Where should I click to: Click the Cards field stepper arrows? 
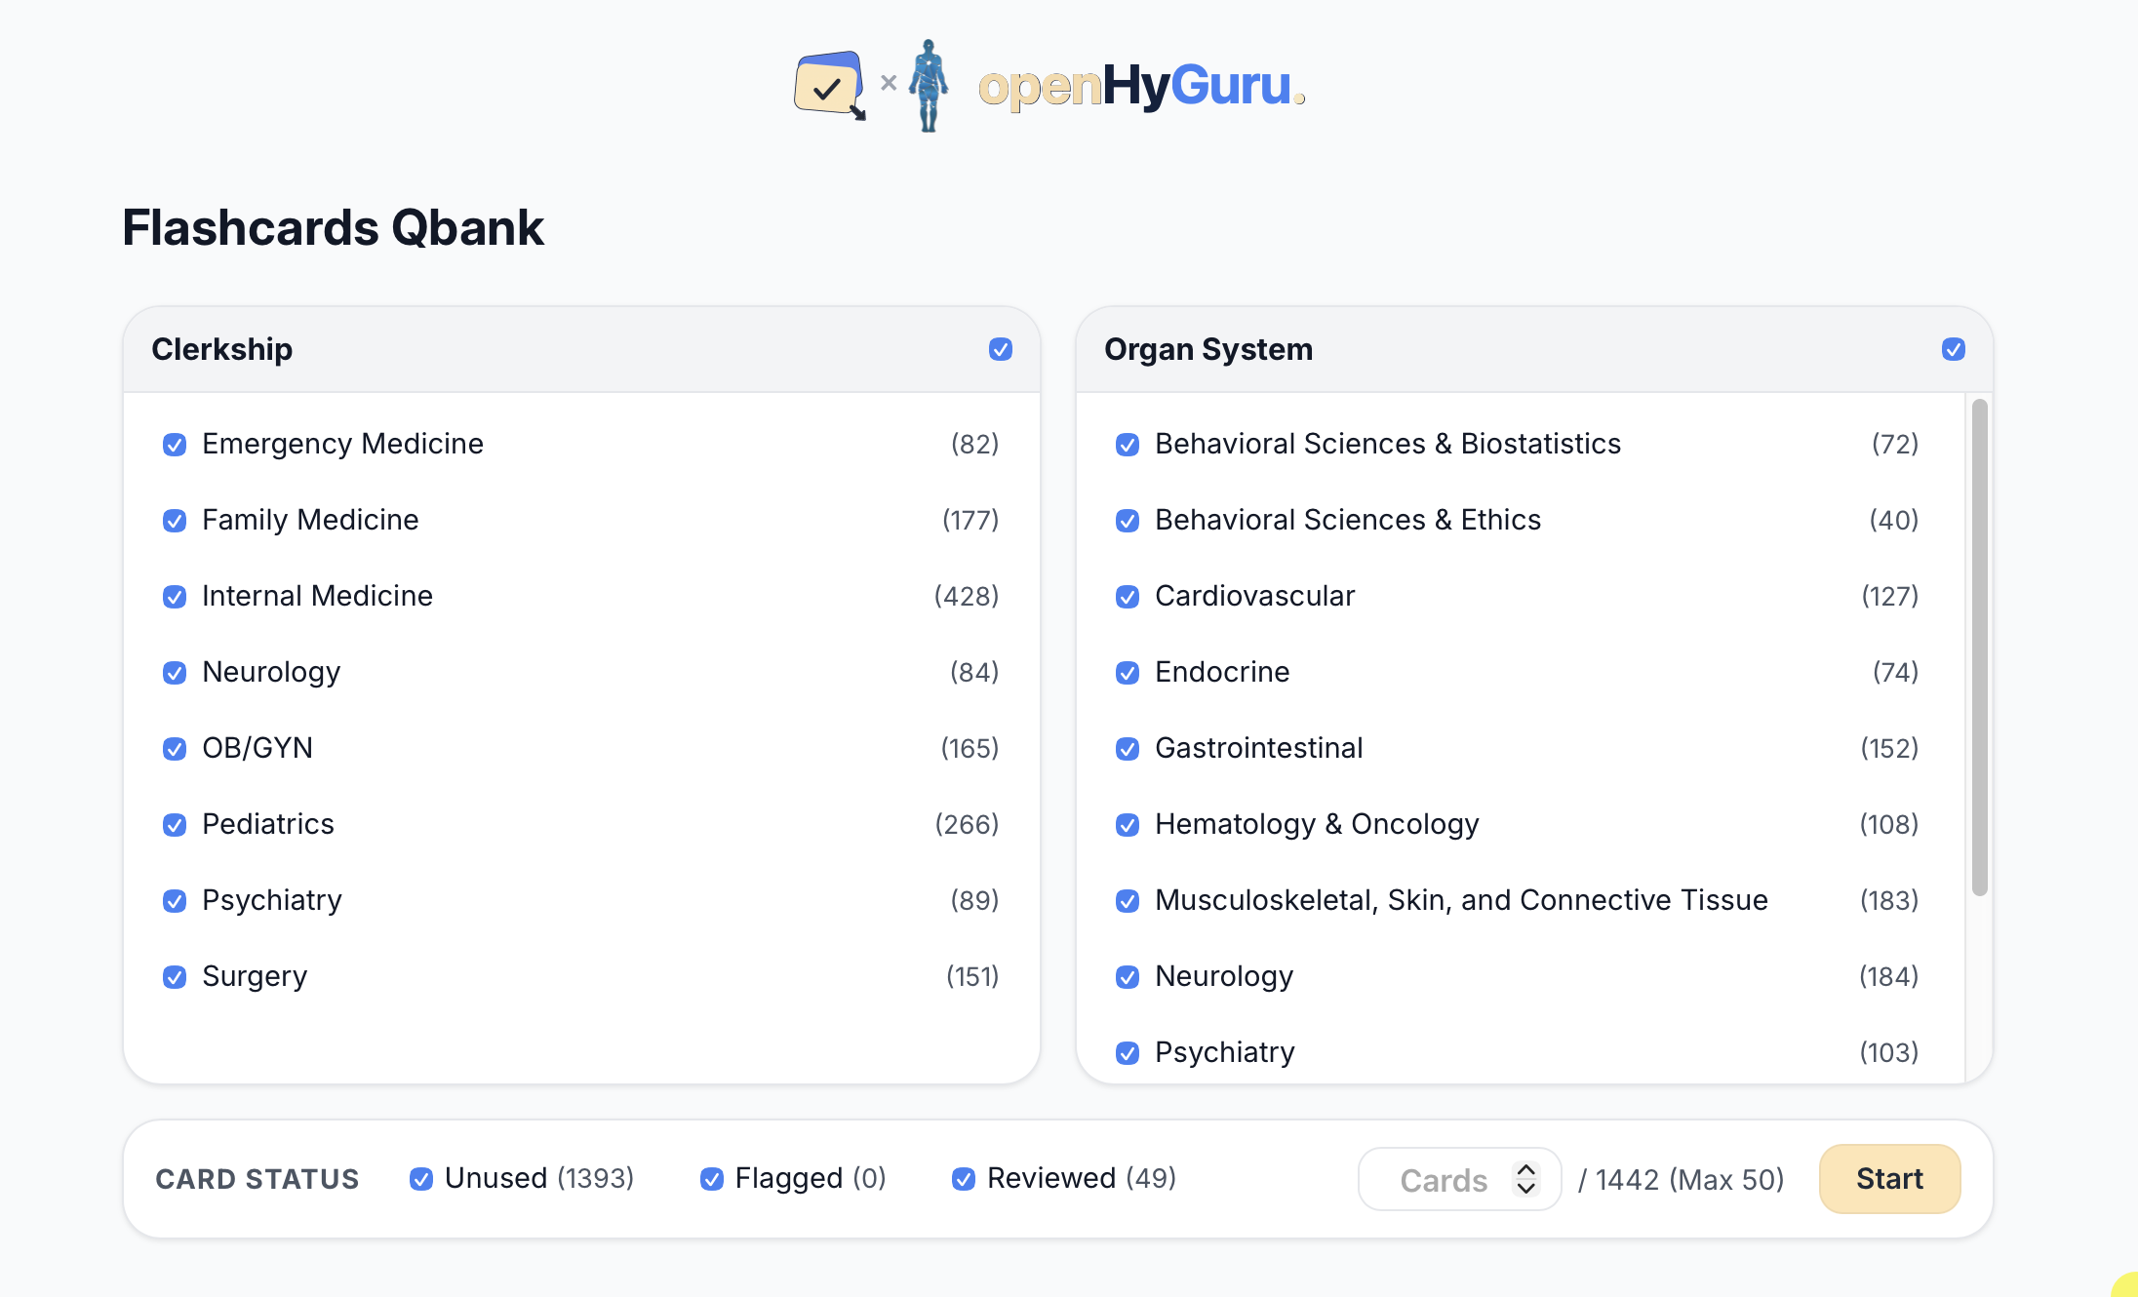(1526, 1179)
